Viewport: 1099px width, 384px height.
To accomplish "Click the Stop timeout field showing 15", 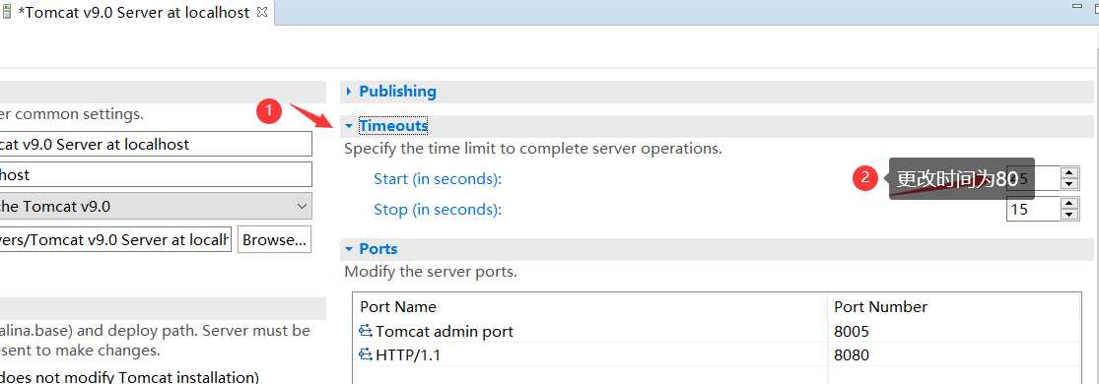I will tap(1033, 209).
